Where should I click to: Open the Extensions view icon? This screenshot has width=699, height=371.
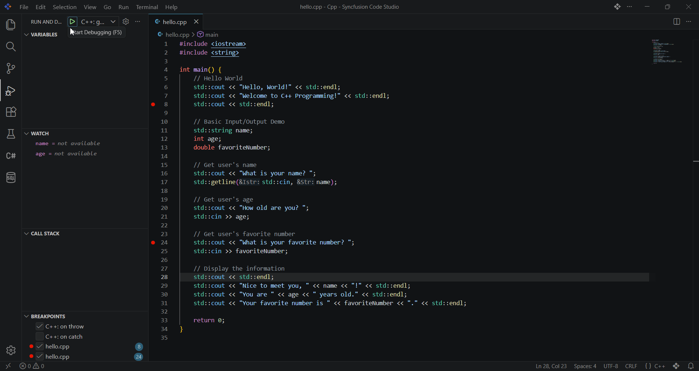(x=11, y=112)
